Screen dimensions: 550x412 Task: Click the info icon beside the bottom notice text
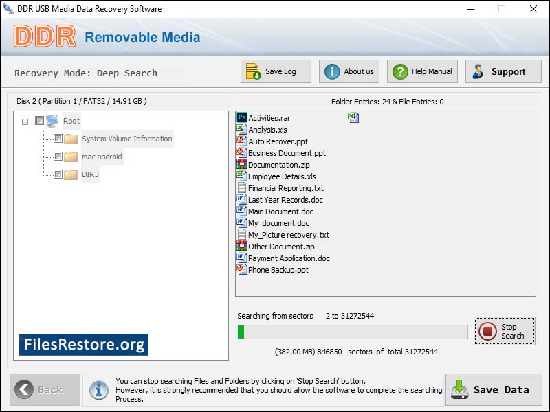pyautogui.click(x=98, y=390)
